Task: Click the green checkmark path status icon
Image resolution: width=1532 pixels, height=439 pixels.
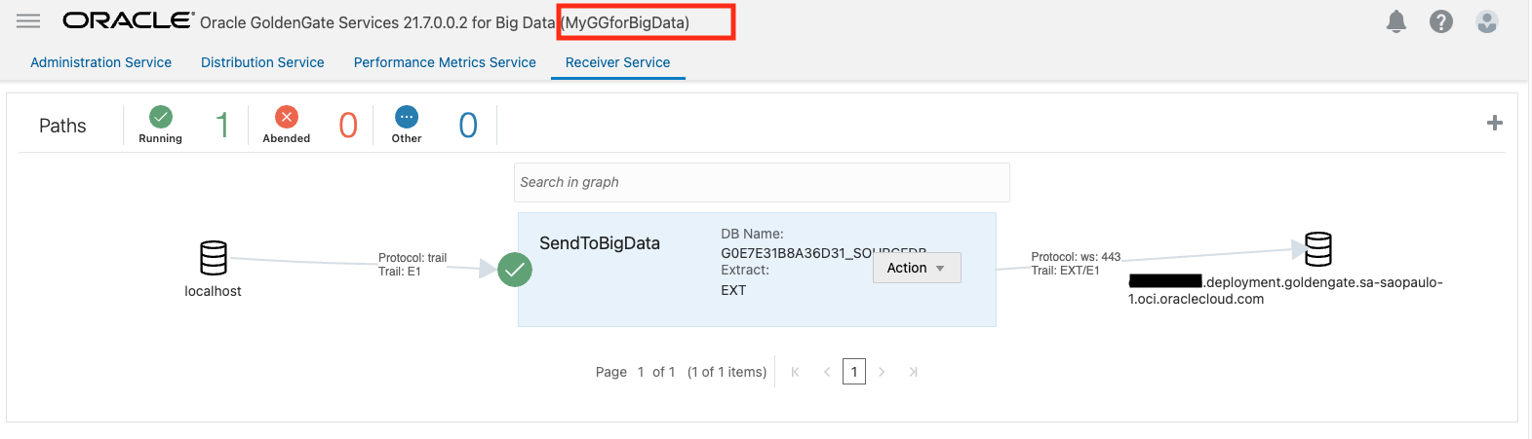Action: click(515, 270)
